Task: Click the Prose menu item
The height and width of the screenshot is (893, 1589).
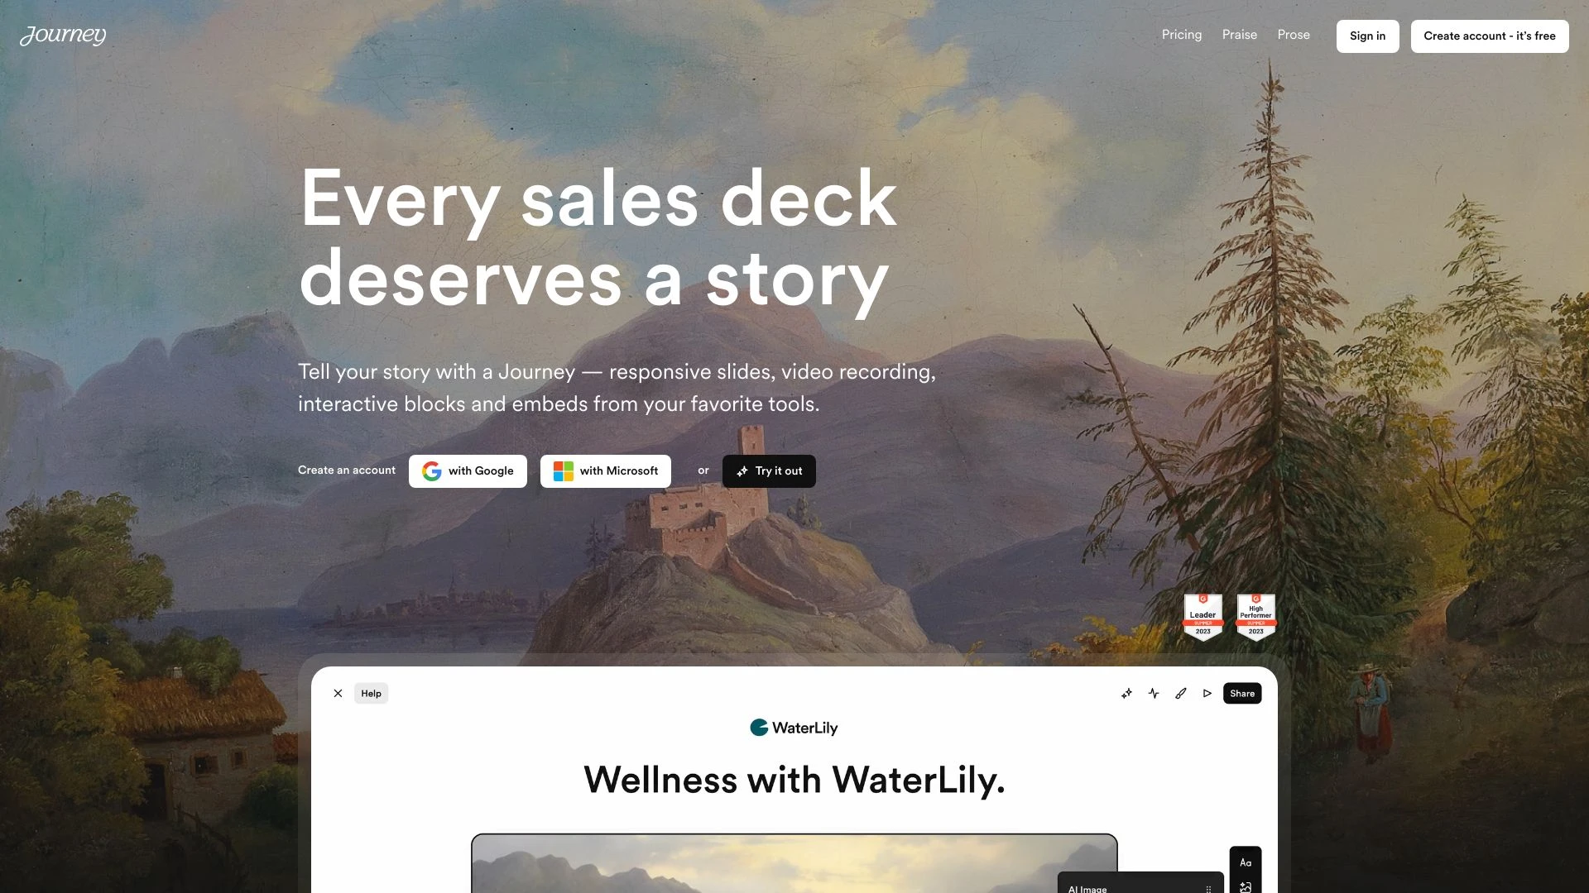Action: pyautogui.click(x=1294, y=35)
